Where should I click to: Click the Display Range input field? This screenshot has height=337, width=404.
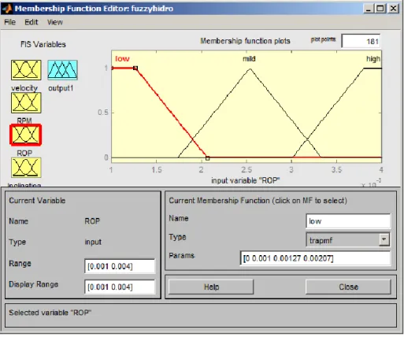(x=120, y=287)
